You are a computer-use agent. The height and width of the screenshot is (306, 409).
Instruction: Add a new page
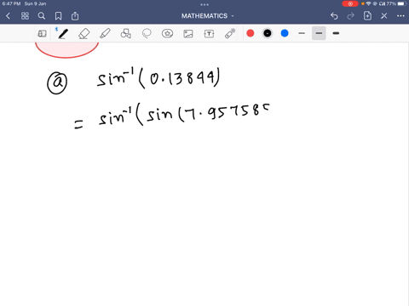click(x=367, y=16)
